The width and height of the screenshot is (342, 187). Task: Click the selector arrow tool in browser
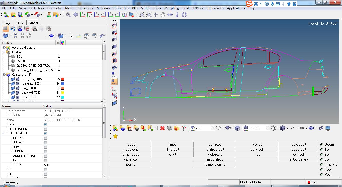click(71, 36)
